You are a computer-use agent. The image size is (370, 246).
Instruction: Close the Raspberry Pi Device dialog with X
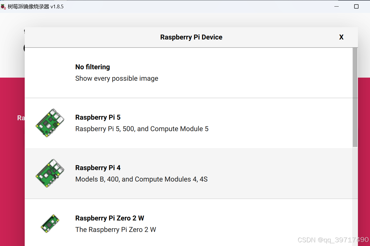click(341, 37)
